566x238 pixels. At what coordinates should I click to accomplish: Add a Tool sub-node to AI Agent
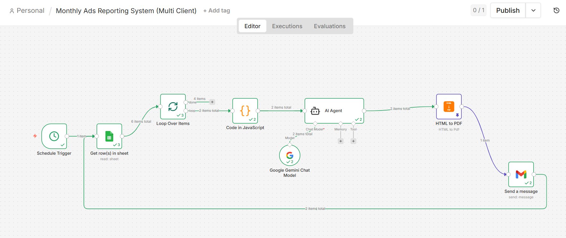point(353,141)
